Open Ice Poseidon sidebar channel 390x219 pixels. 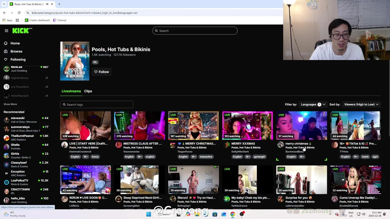[26, 87]
